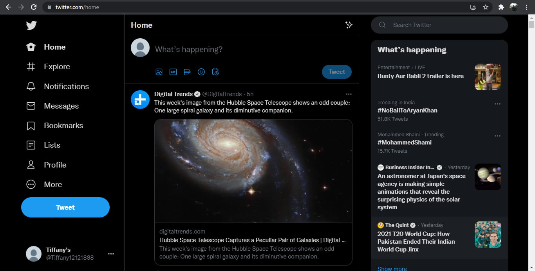Click the Messages envelope icon
Screen dimensions: 535x271
[31, 106]
